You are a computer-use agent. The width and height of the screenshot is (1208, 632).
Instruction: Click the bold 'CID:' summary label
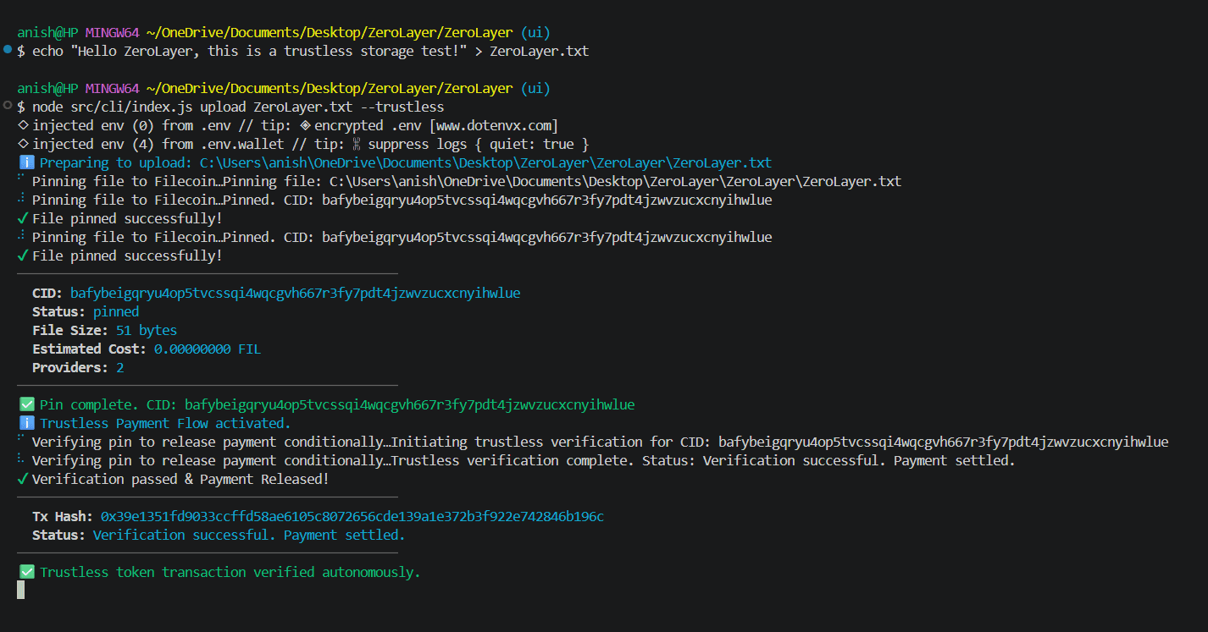tap(47, 293)
